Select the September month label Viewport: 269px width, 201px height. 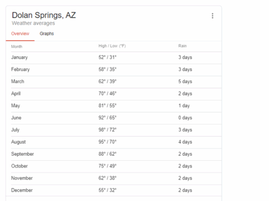pyautogui.click(x=22, y=154)
